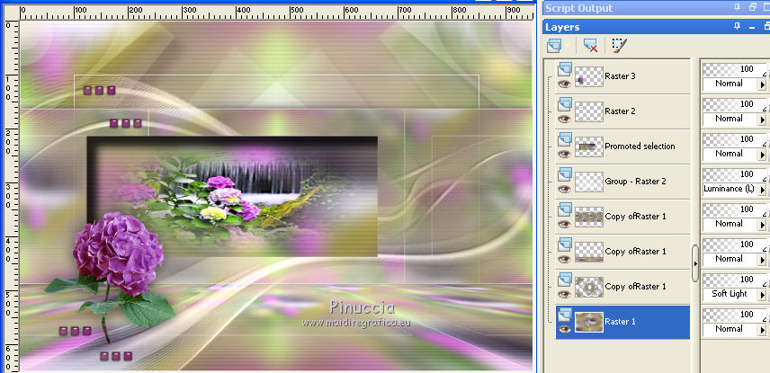The height and width of the screenshot is (373, 770).
Task: Select the Promoted selection layer
Action: tap(640, 147)
